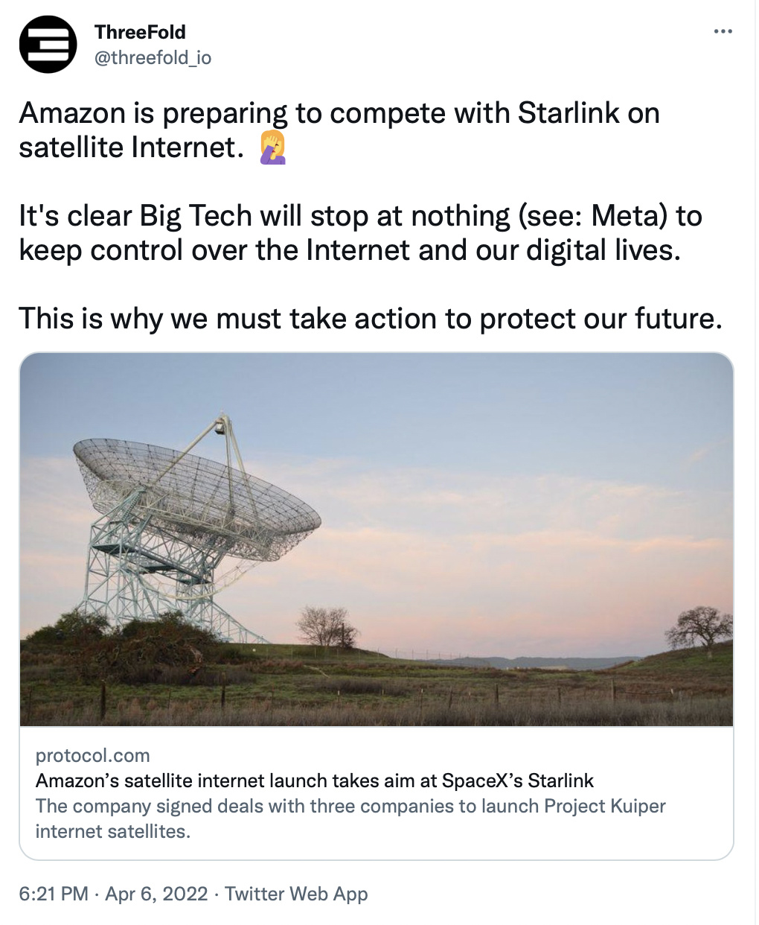Open headline "Amazon's satellite internet launch takes aim"
This screenshot has width=759, height=925.
[315, 781]
